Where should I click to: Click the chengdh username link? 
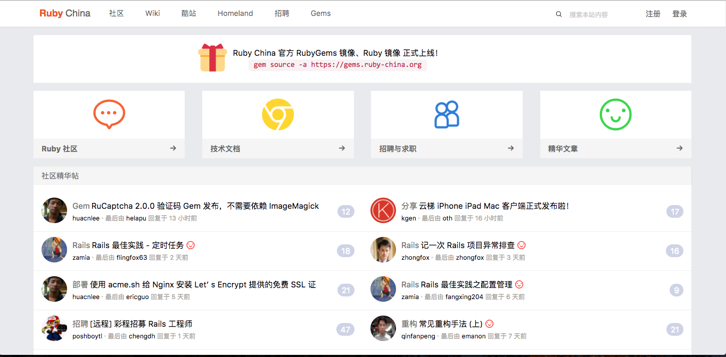pos(142,336)
